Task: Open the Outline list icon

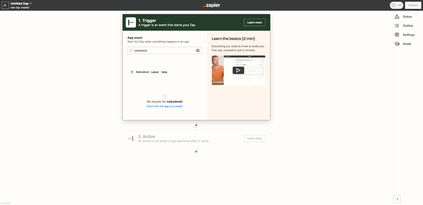Action: (x=397, y=26)
